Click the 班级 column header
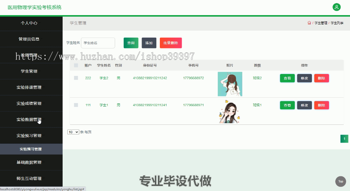This screenshot has width=350, height=191. [x=257, y=65]
